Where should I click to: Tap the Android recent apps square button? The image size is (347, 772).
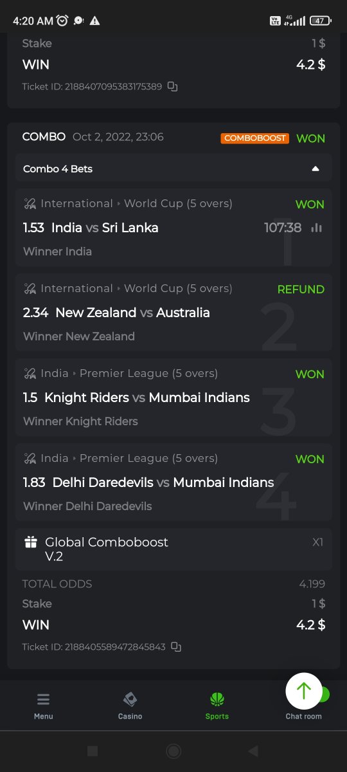(x=93, y=751)
